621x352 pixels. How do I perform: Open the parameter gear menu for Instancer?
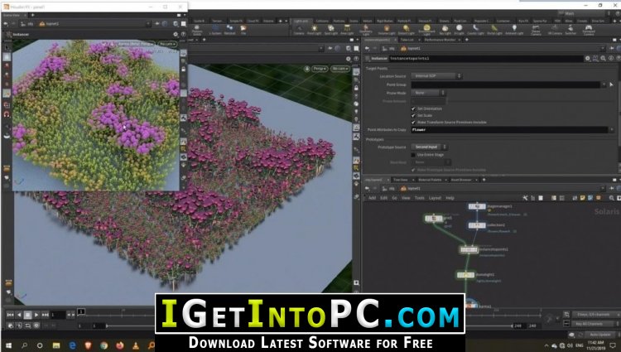coord(587,58)
